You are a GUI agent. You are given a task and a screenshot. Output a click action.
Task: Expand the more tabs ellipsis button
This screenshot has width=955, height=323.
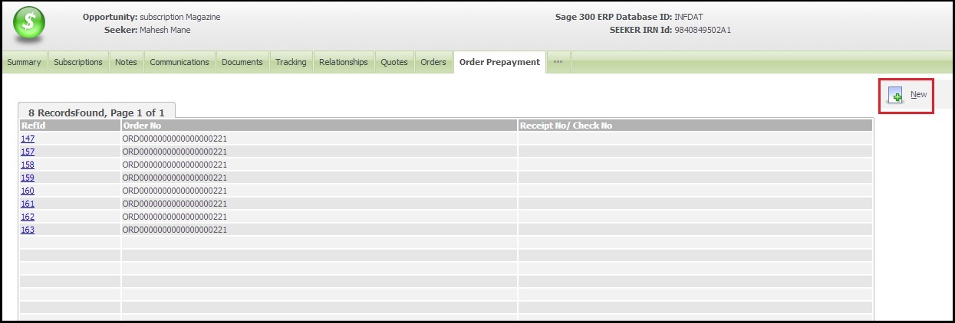click(558, 62)
